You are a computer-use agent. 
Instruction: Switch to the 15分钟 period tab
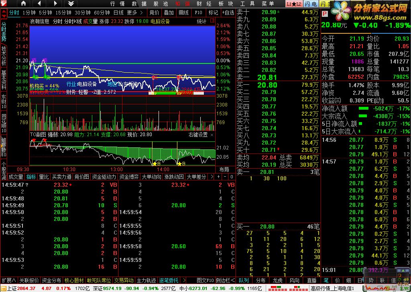(63, 12)
